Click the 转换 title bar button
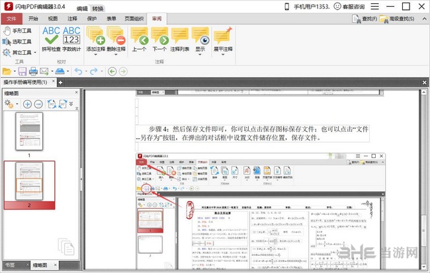 tap(98, 9)
